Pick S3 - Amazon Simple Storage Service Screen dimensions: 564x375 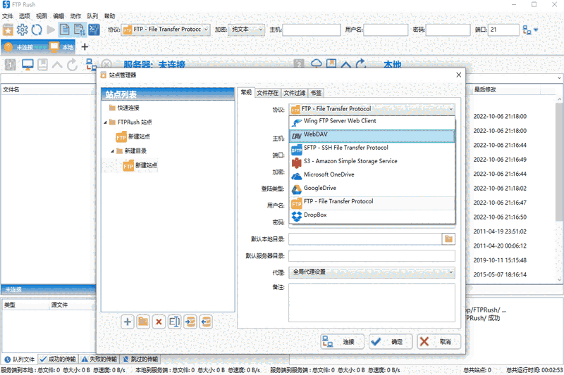[x=372, y=163]
